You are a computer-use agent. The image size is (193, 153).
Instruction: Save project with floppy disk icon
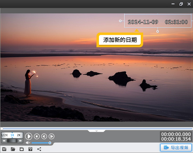21,149
